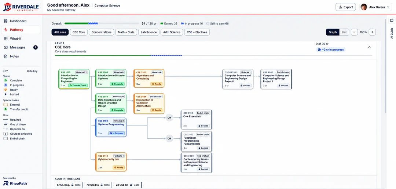This screenshot has height=189, width=396.
Task: Select the CSE Core lane filter
Action: (79, 32)
